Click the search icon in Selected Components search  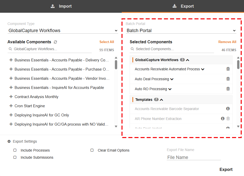(132, 49)
